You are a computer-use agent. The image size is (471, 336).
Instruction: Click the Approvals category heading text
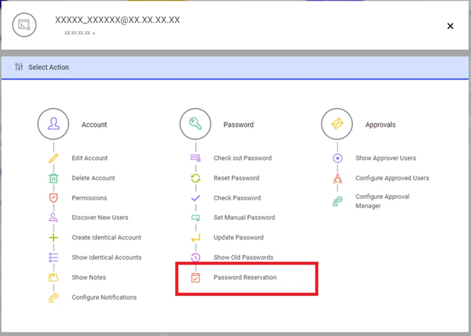point(380,125)
